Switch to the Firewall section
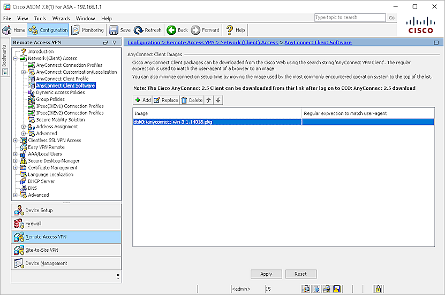This screenshot has width=445, height=295. (66, 223)
